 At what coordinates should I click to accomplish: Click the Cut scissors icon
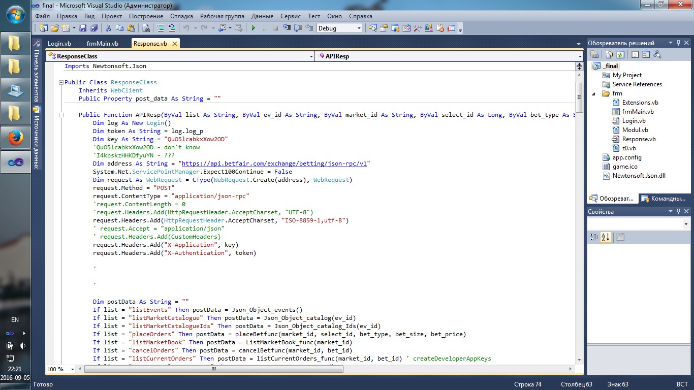[108, 28]
